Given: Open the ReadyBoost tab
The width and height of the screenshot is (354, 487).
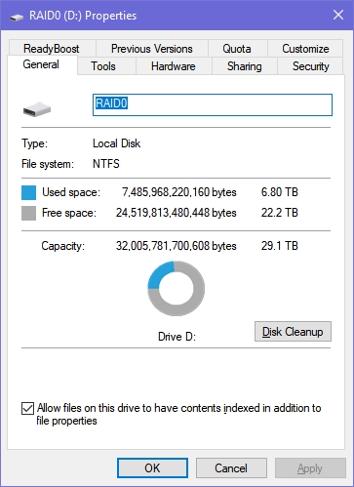Looking at the screenshot, I should [x=52, y=48].
